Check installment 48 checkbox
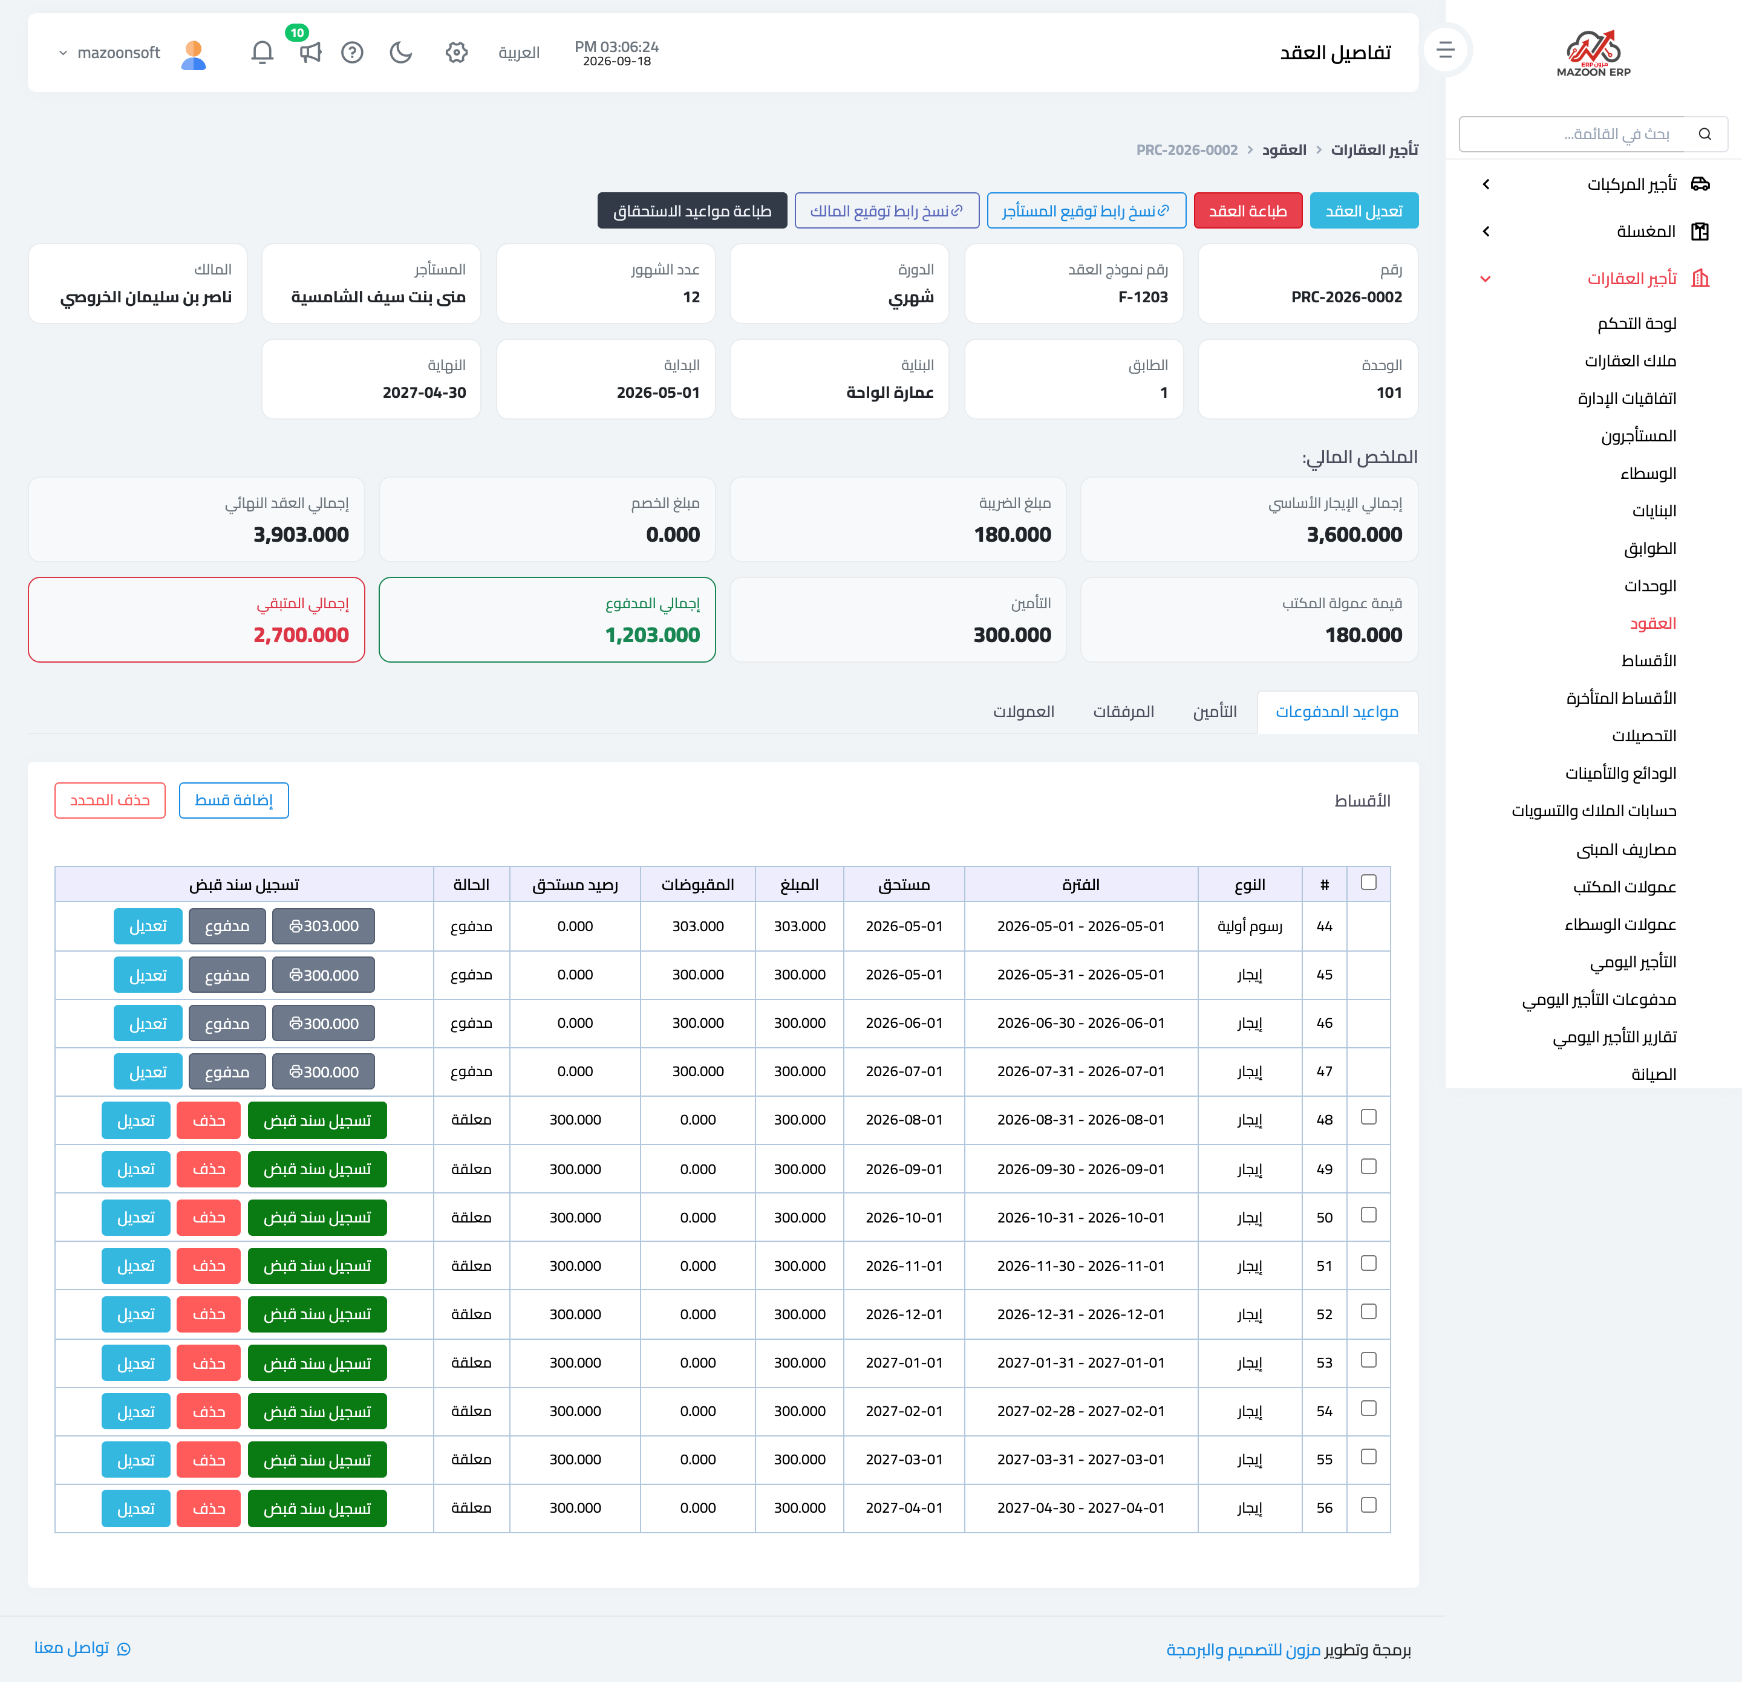This screenshot has height=1682, width=1742. tap(1369, 1118)
